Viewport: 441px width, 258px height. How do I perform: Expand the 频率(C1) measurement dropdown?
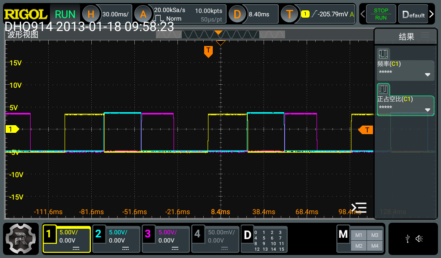427,74
